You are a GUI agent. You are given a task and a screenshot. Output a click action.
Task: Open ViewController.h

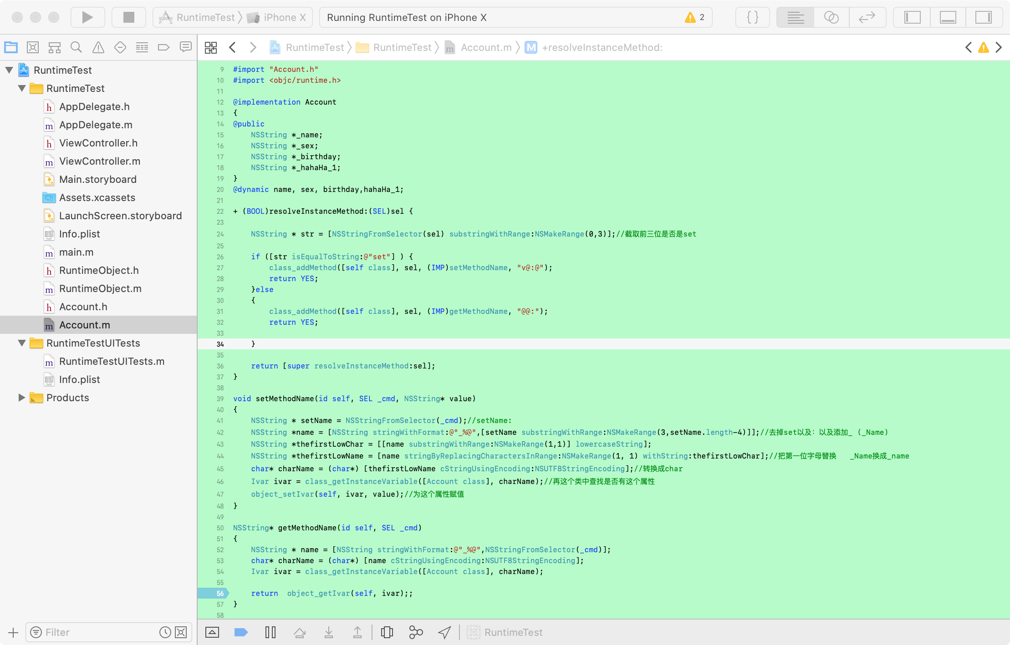tap(98, 143)
